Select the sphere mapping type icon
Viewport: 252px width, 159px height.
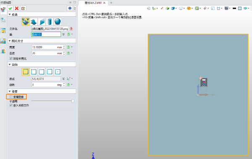tap(58, 22)
